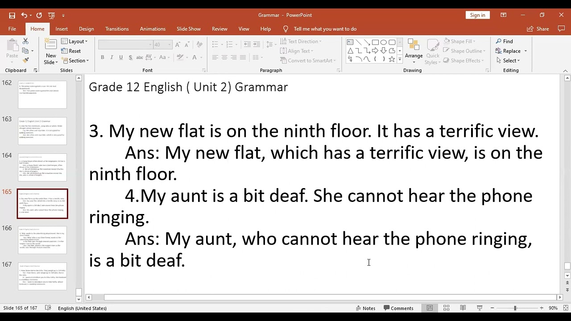The height and width of the screenshot is (321, 571).
Task: Toggle Center text alignment
Action: [224, 58]
